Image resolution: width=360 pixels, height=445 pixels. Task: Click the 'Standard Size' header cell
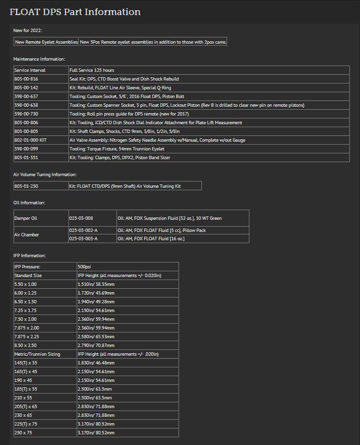tap(46, 276)
